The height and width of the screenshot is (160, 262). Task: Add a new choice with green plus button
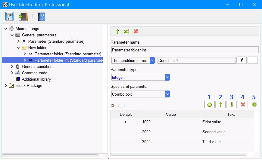pos(209,105)
